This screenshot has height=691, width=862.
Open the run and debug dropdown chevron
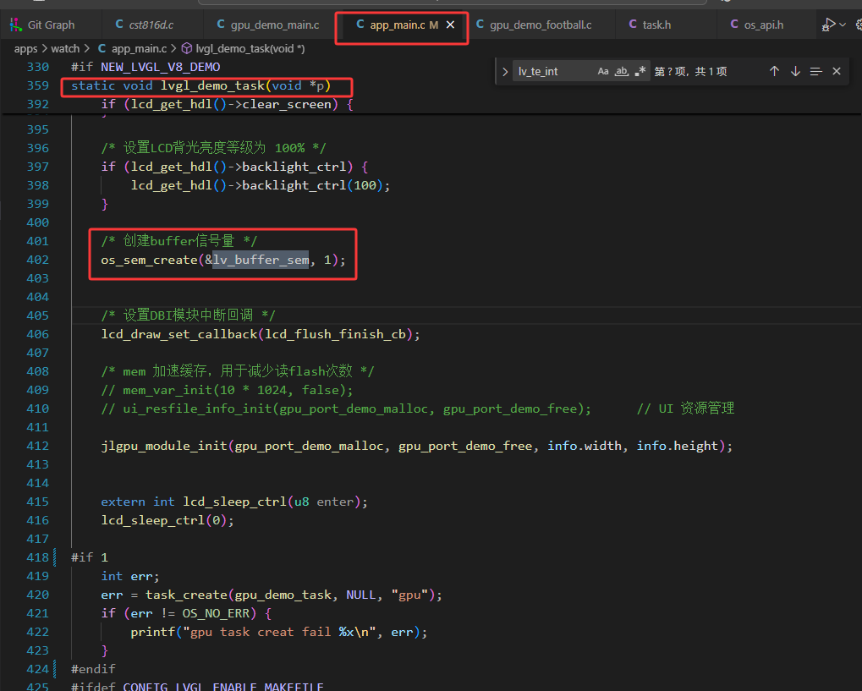tap(843, 25)
